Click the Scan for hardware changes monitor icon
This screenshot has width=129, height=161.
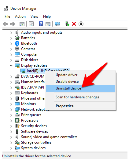tap(57, 24)
